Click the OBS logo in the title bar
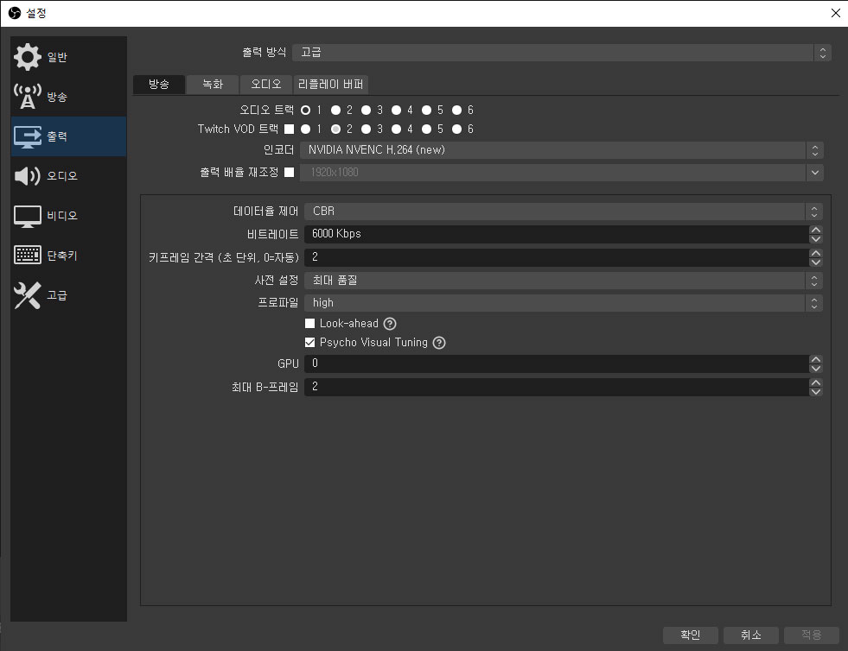 click(x=15, y=13)
